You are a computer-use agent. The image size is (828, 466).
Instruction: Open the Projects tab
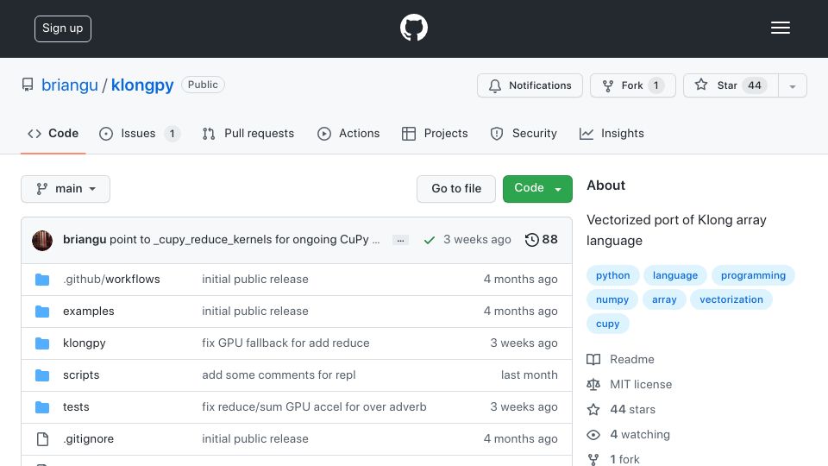point(435,134)
